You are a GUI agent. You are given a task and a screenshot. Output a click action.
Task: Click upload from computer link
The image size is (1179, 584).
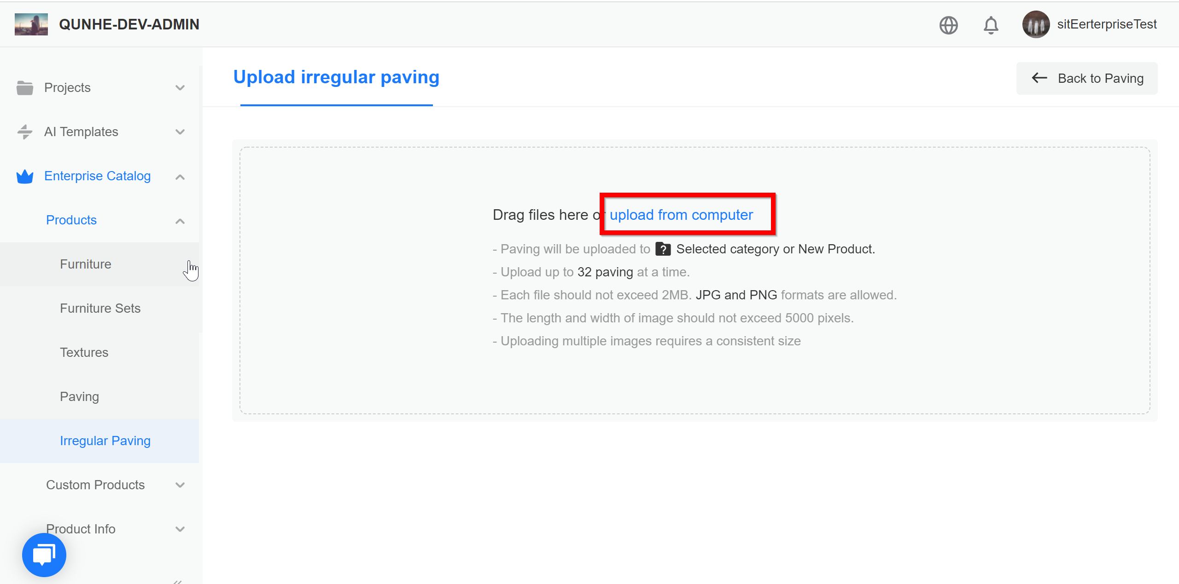point(681,215)
